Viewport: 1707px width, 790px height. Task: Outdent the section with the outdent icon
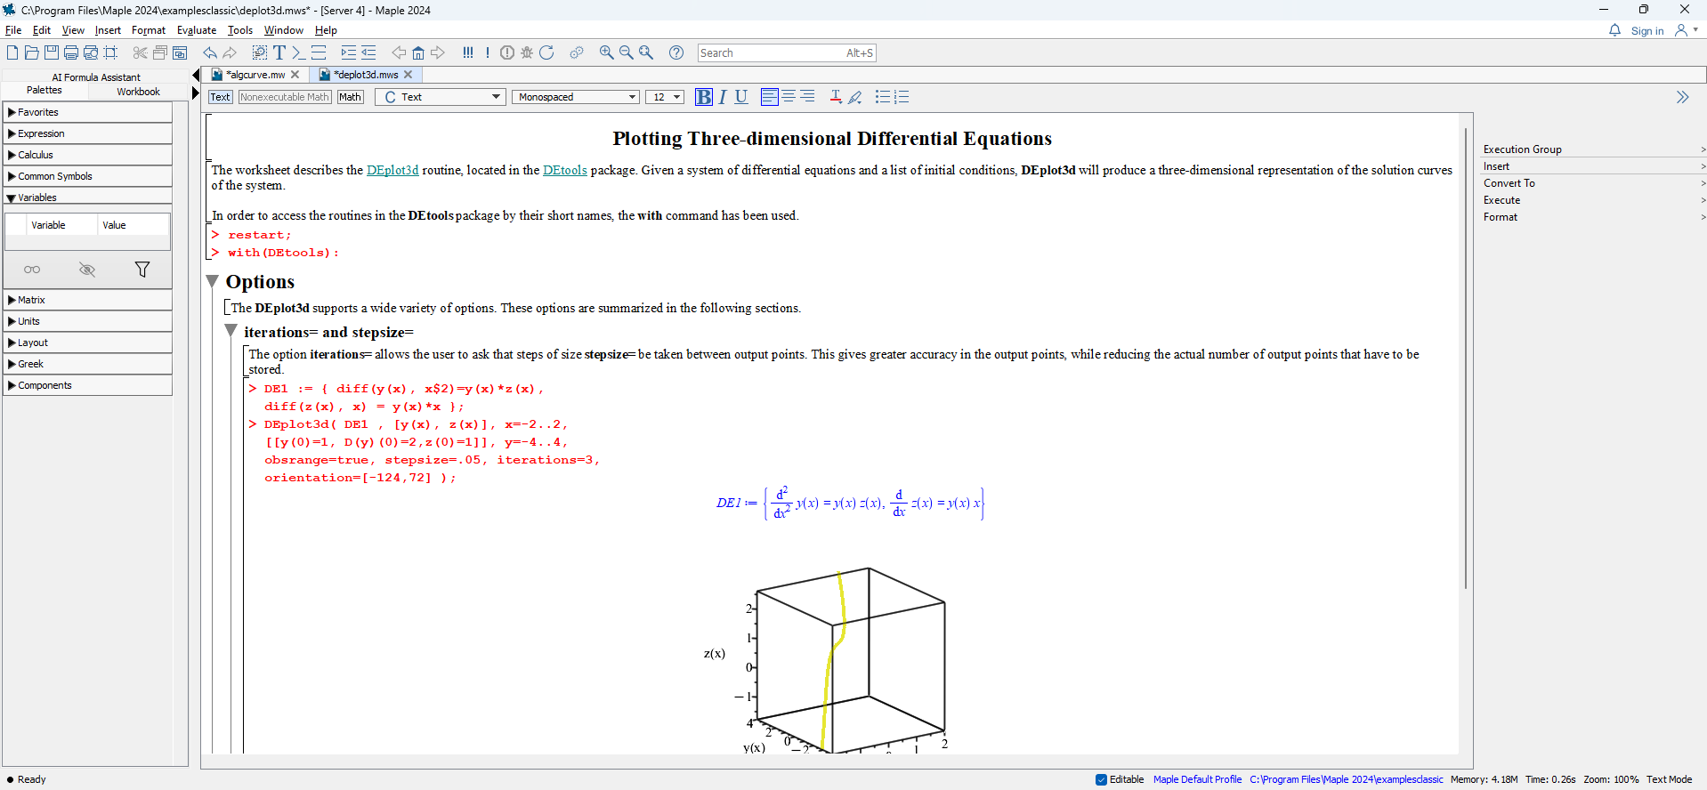[368, 52]
